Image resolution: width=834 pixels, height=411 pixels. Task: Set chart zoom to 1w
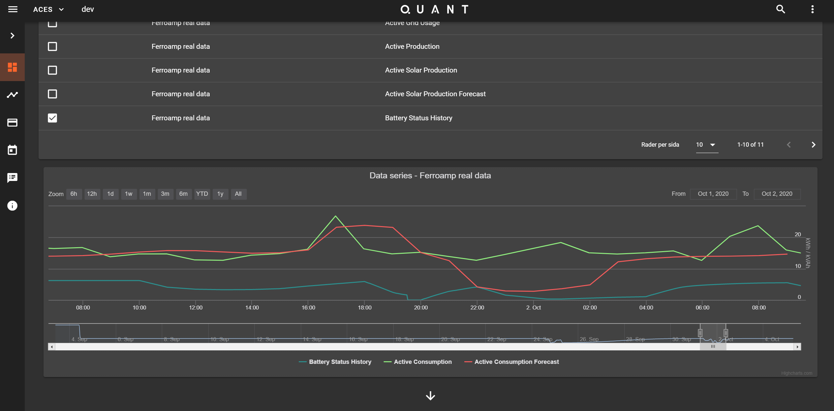coord(129,194)
